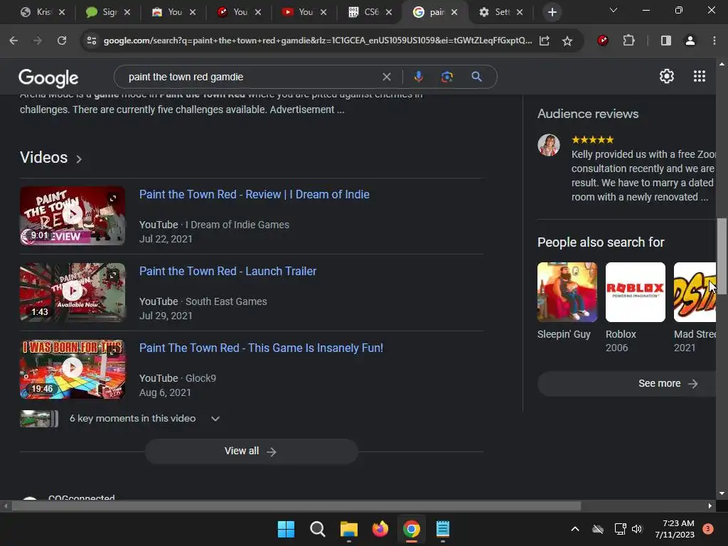Expand the Videos section heading arrow
Viewport: 728px width, 546px height.
pyautogui.click(x=79, y=159)
